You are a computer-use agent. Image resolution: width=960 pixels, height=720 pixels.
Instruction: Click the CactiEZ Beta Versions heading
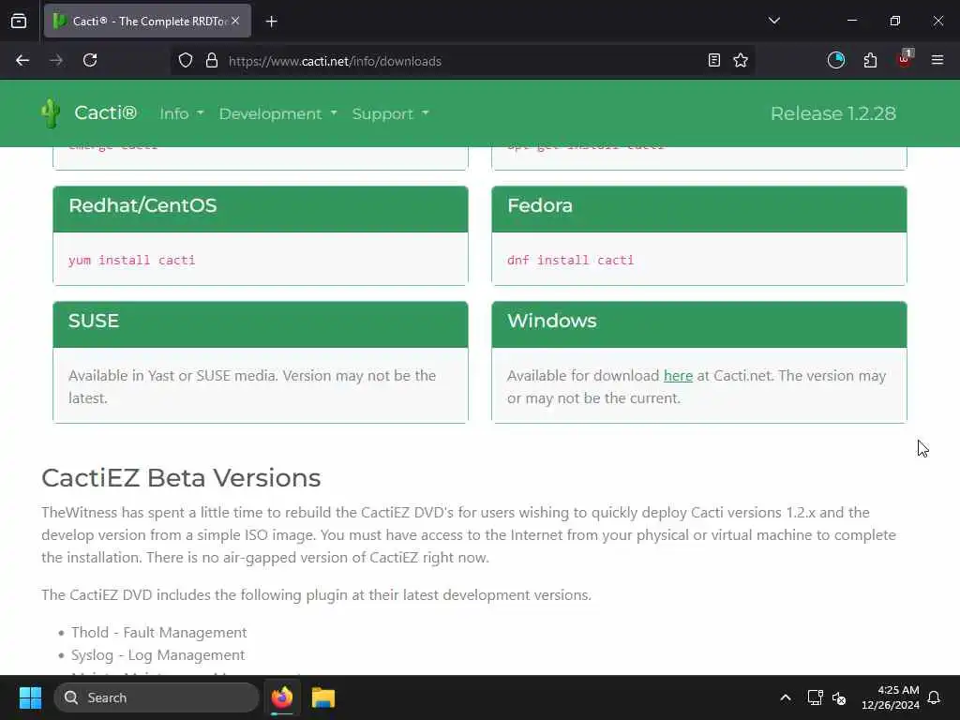point(181,477)
